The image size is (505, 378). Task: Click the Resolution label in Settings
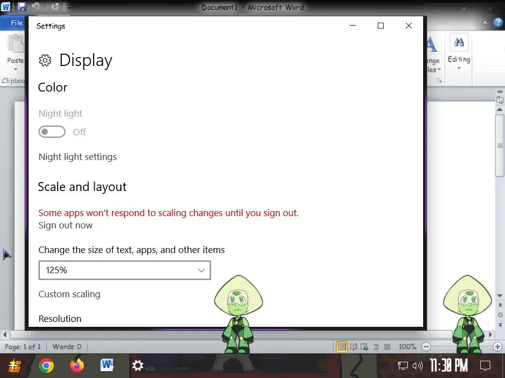tap(60, 318)
